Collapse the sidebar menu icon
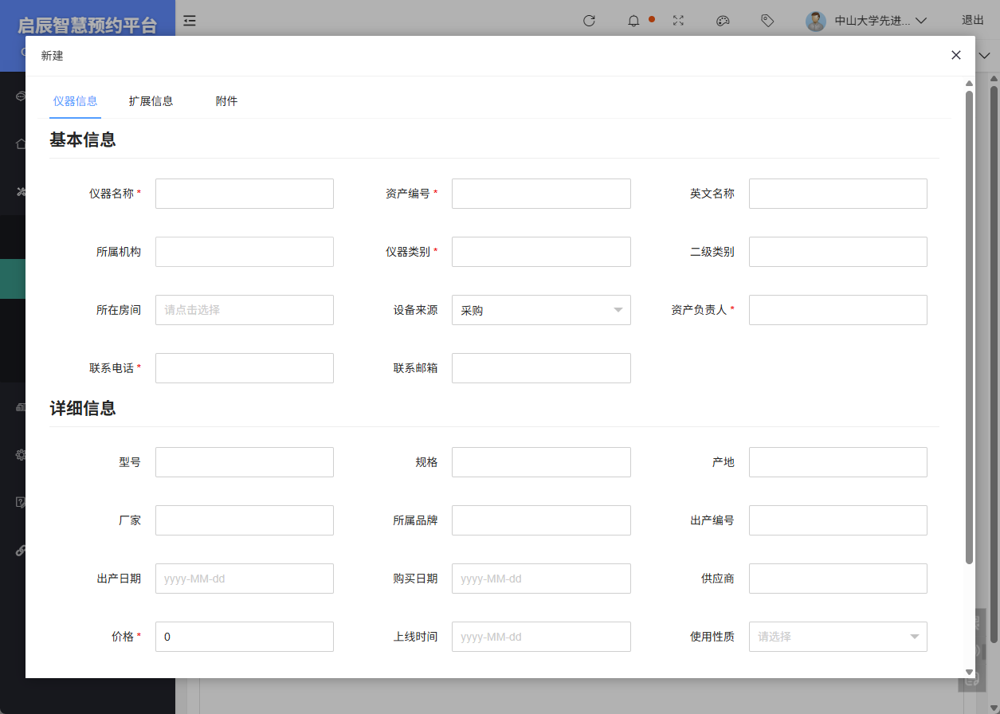The height and width of the screenshot is (714, 1000). [190, 21]
